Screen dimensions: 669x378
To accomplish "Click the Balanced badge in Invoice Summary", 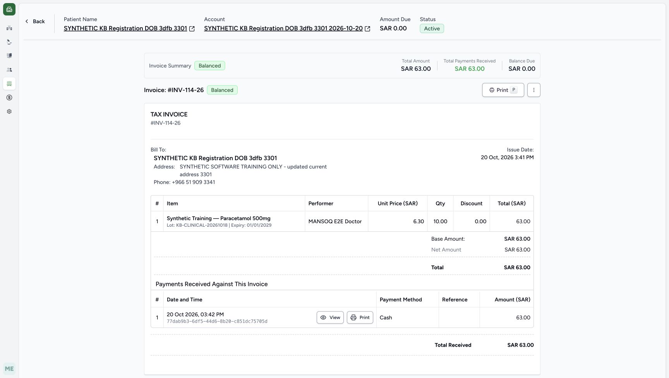I will [x=209, y=66].
